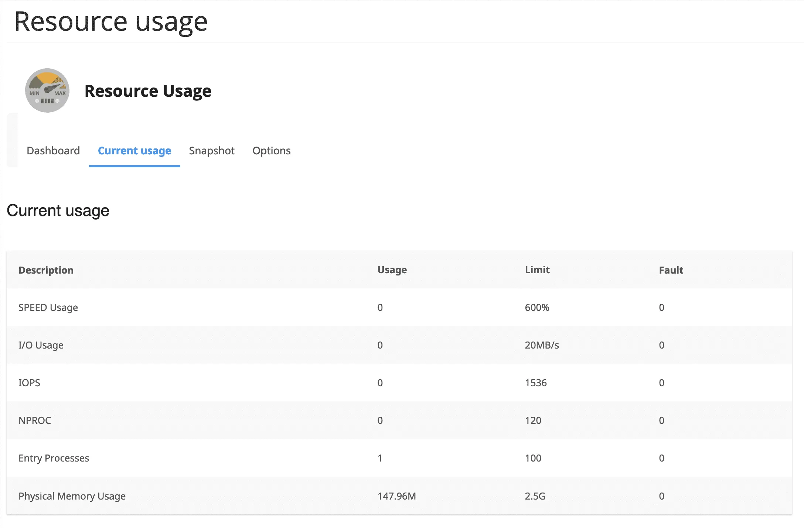Screen dimensions: 804x528
Task: Switch to the Snapshot tab
Action: point(212,151)
